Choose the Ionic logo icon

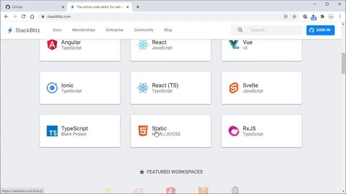(x=52, y=88)
